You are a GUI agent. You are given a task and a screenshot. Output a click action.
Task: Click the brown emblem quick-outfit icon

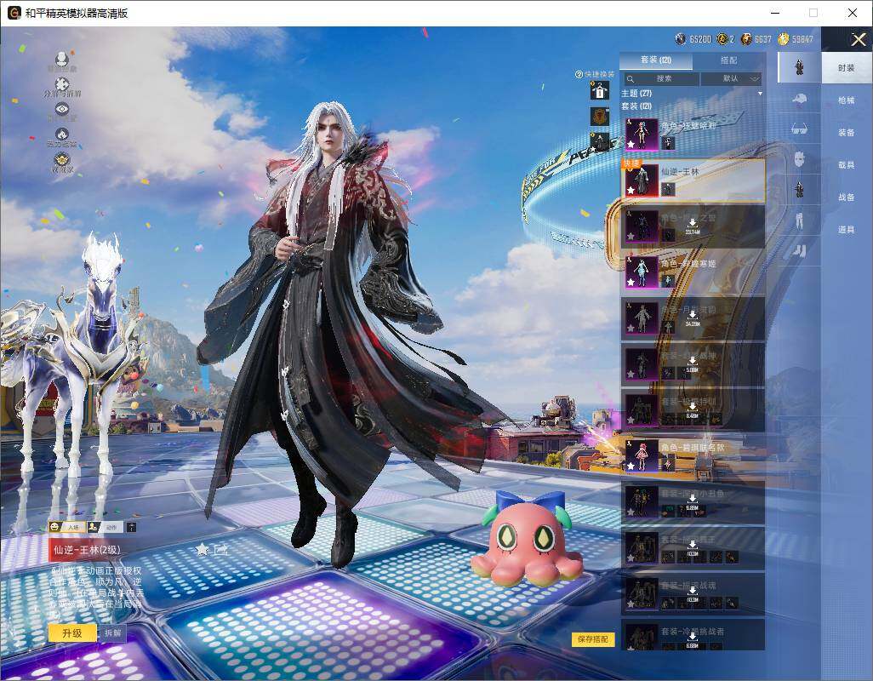pyautogui.click(x=600, y=117)
